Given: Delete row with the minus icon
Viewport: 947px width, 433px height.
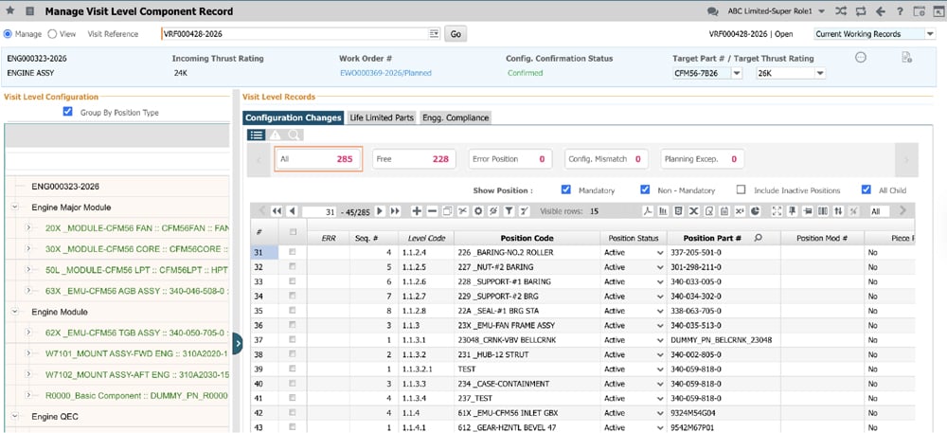Looking at the screenshot, I should (x=432, y=210).
